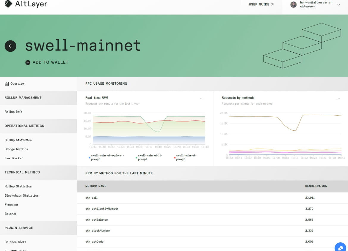Click the value 2,006

309,241
